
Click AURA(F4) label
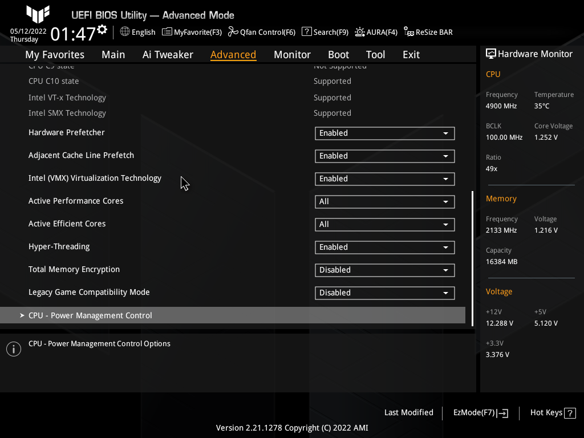382,33
